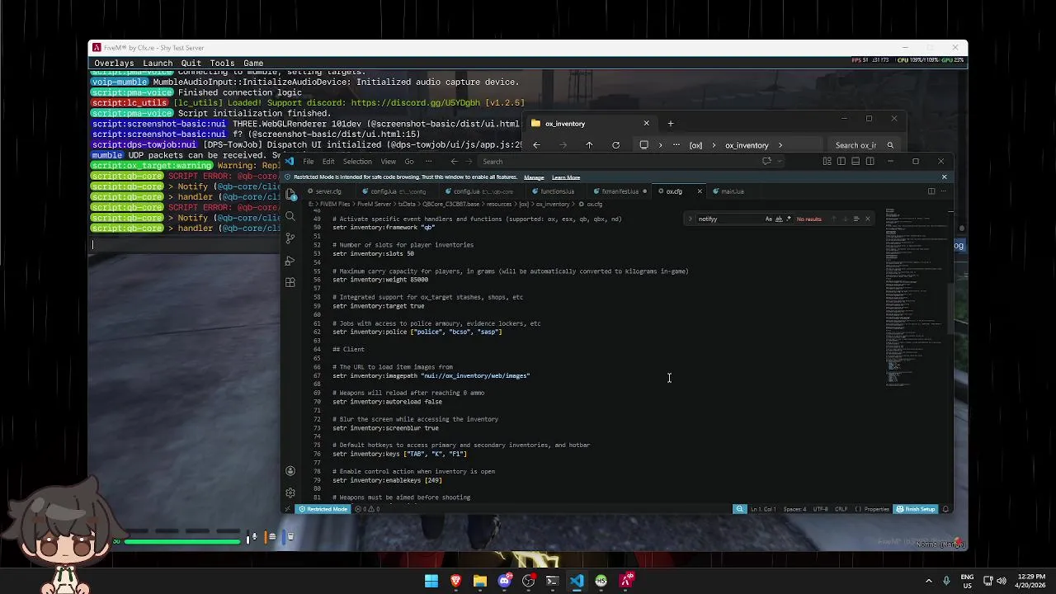Toggle Match Whole Word in the find widget
The width and height of the screenshot is (1056, 594).
[779, 219]
